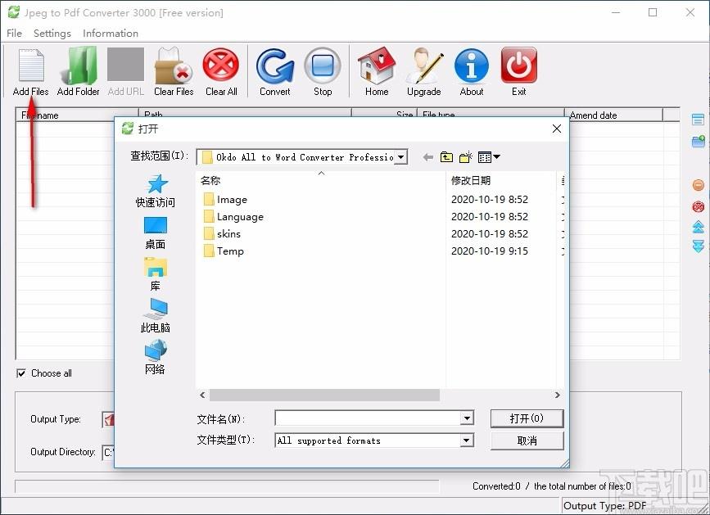Create new folder via dialog toolbar icon
Image resolution: width=710 pixels, height=515 pixels.
pos(465,157)
